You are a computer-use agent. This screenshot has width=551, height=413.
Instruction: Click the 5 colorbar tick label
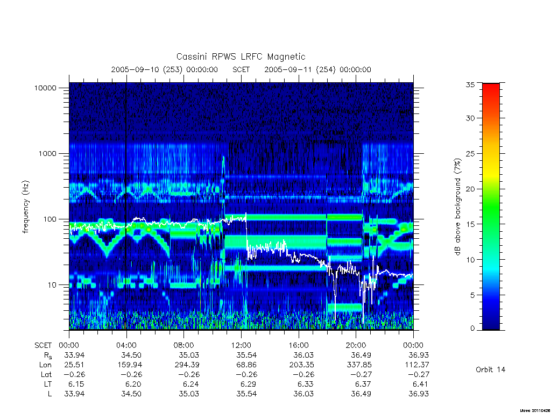(472, 295)
